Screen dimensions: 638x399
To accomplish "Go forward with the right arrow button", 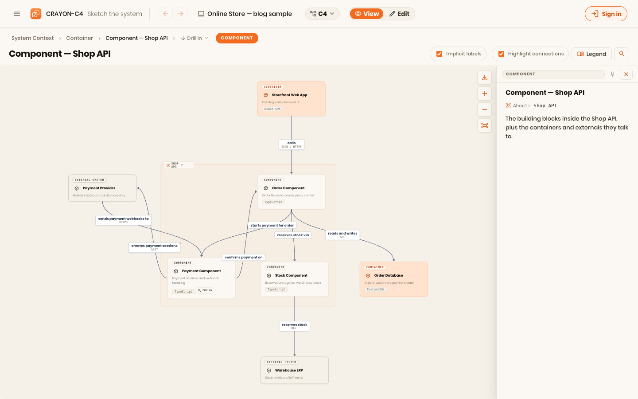I will pyautogui.click(x=181, y=14).
